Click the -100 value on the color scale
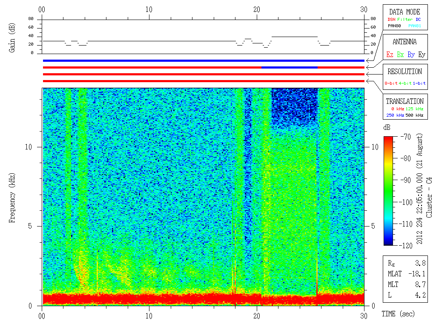The width and height of the screenshot is (436, 327). 407,202
